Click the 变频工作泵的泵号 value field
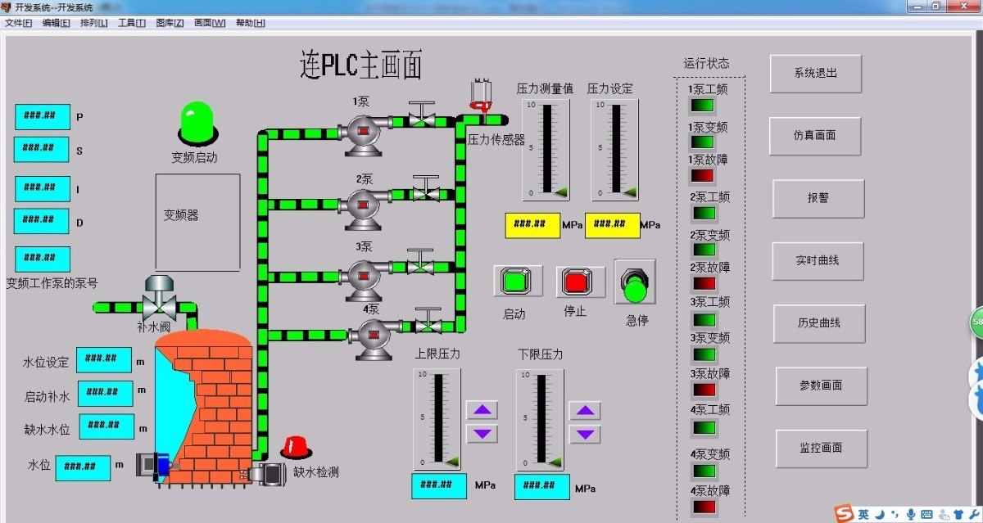The image size is (983, 523). (x=43, y=259)
